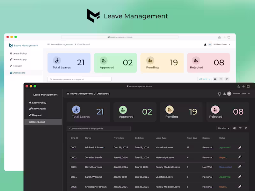Click Total Leaves card in dark window

pos(88,112)
